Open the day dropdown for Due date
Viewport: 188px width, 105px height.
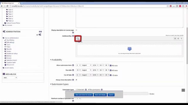click(x=78, y=70)
